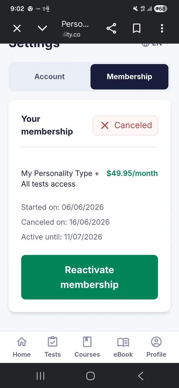Tap the $49.95/month price text
Image resolution: width=179 pixels, height=388 pixels.
(x=132, y=173)
